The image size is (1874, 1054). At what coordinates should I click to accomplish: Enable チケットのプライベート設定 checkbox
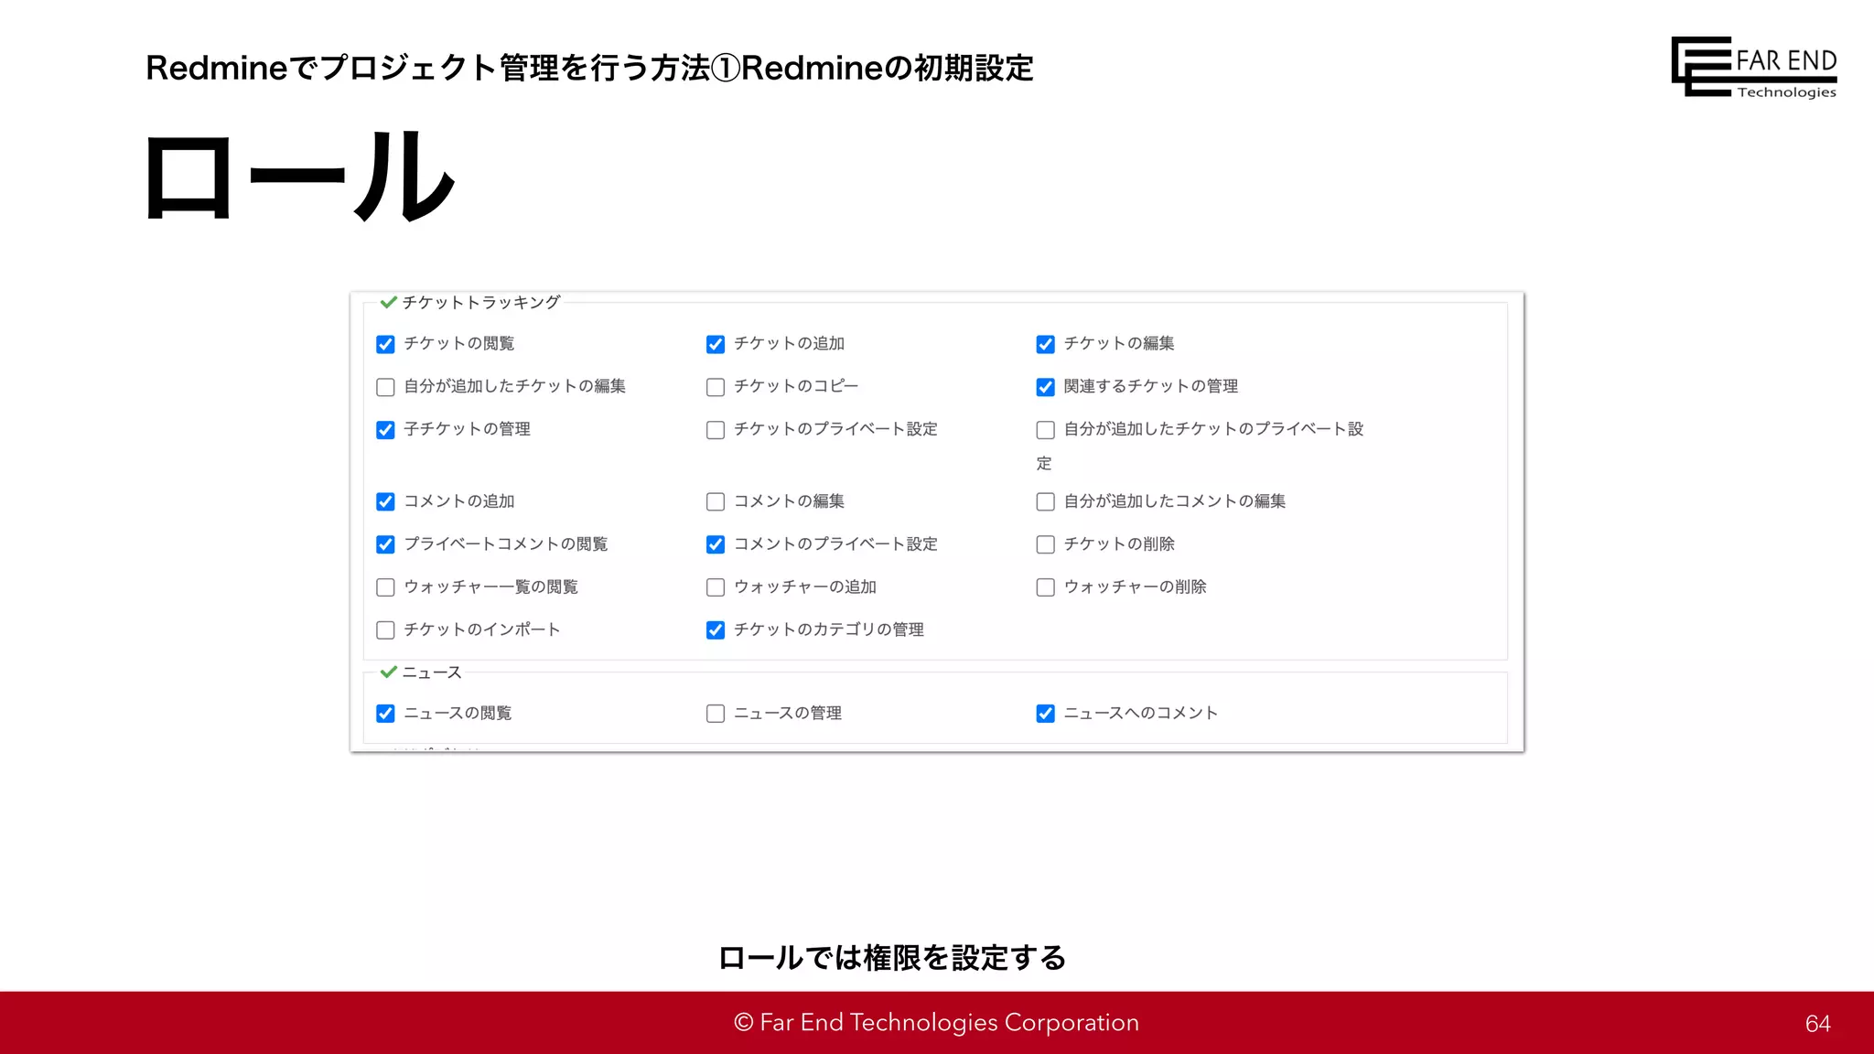pos(716,430)
